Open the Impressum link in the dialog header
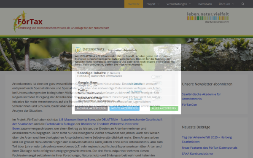 [114, 50]
